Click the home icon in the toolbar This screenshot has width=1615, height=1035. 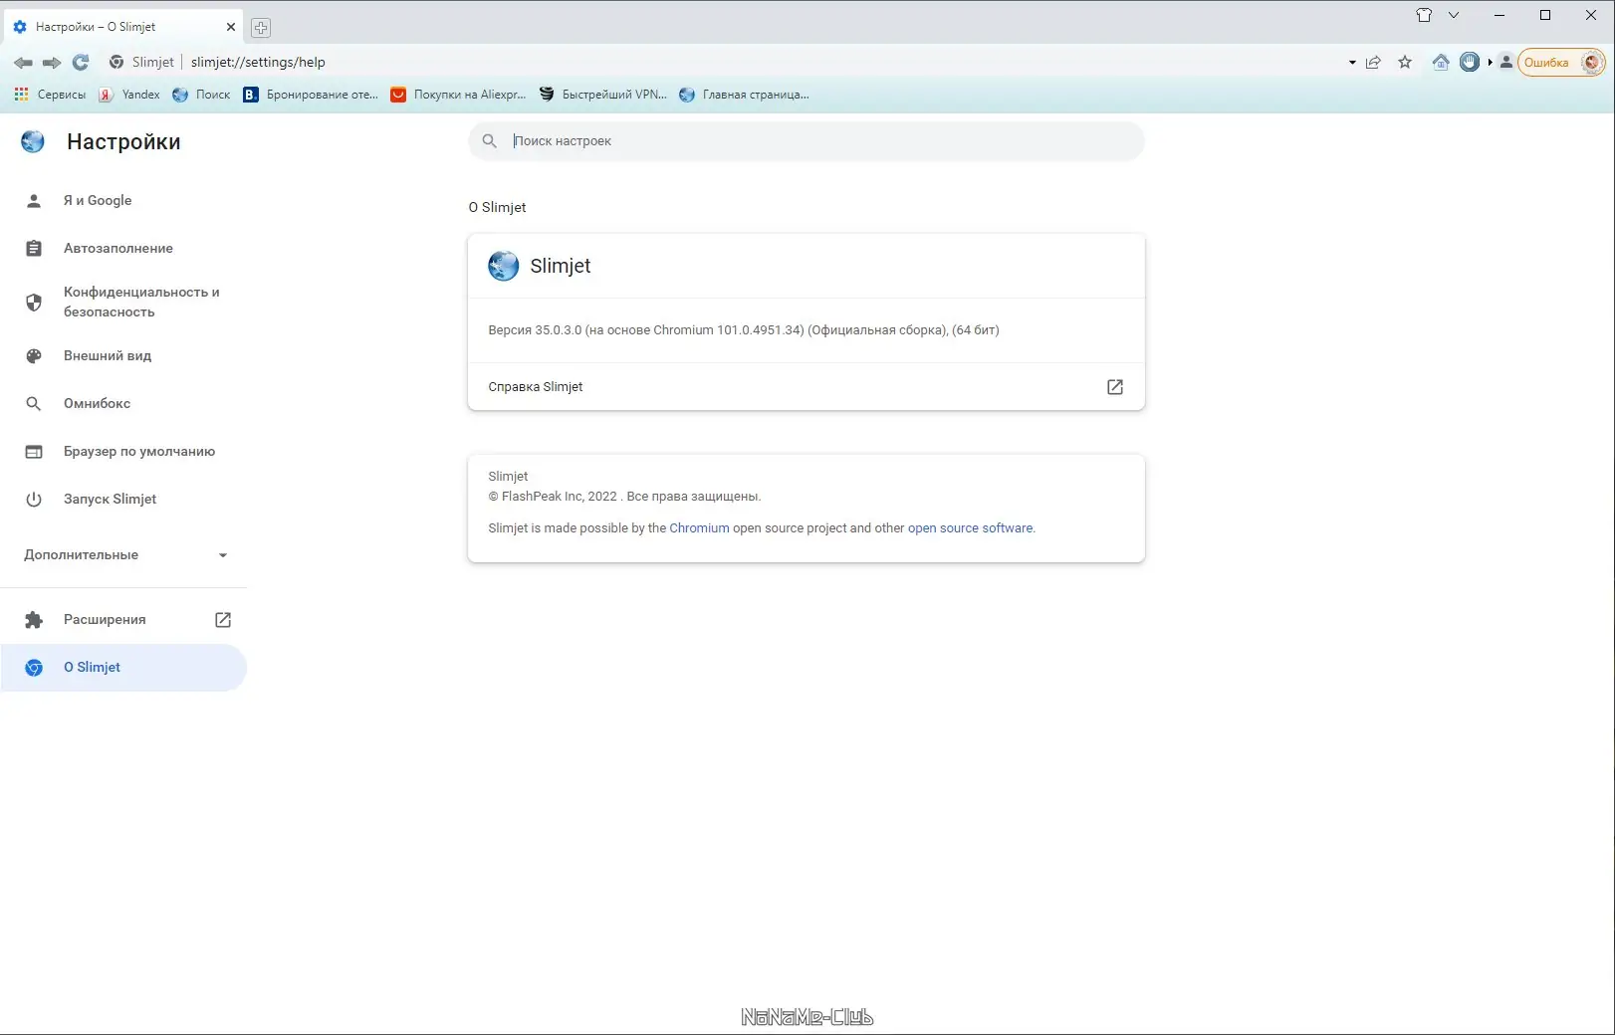(1441, 62)
